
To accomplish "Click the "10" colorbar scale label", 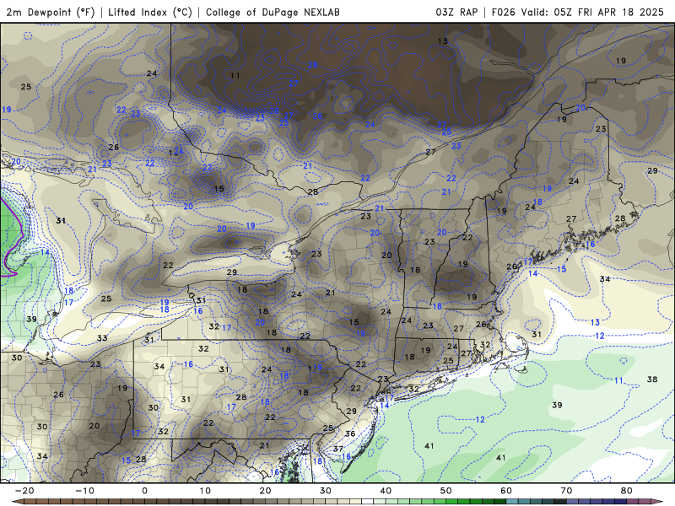I will pos(205,491).
